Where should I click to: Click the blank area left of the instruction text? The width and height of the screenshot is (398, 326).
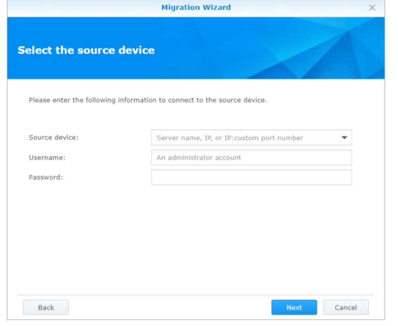(x=18, y=100)
